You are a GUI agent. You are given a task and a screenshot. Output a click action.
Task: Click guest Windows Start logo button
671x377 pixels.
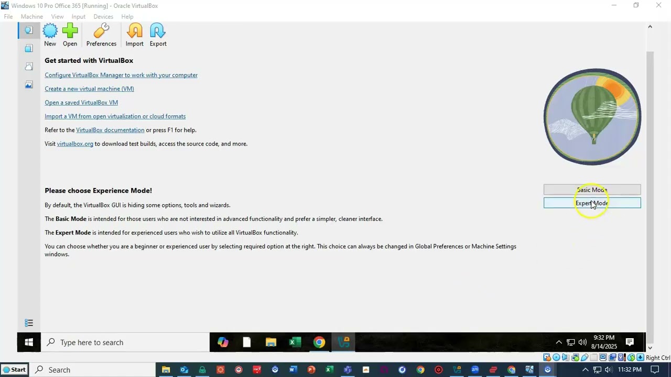[29, 342]
